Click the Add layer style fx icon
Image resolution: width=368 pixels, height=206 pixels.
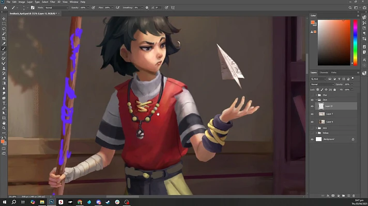328,196
